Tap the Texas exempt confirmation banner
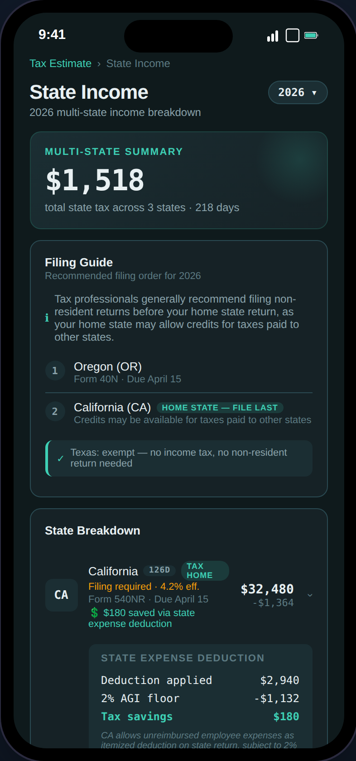356x761 pixels. click(x=179, y=458)
